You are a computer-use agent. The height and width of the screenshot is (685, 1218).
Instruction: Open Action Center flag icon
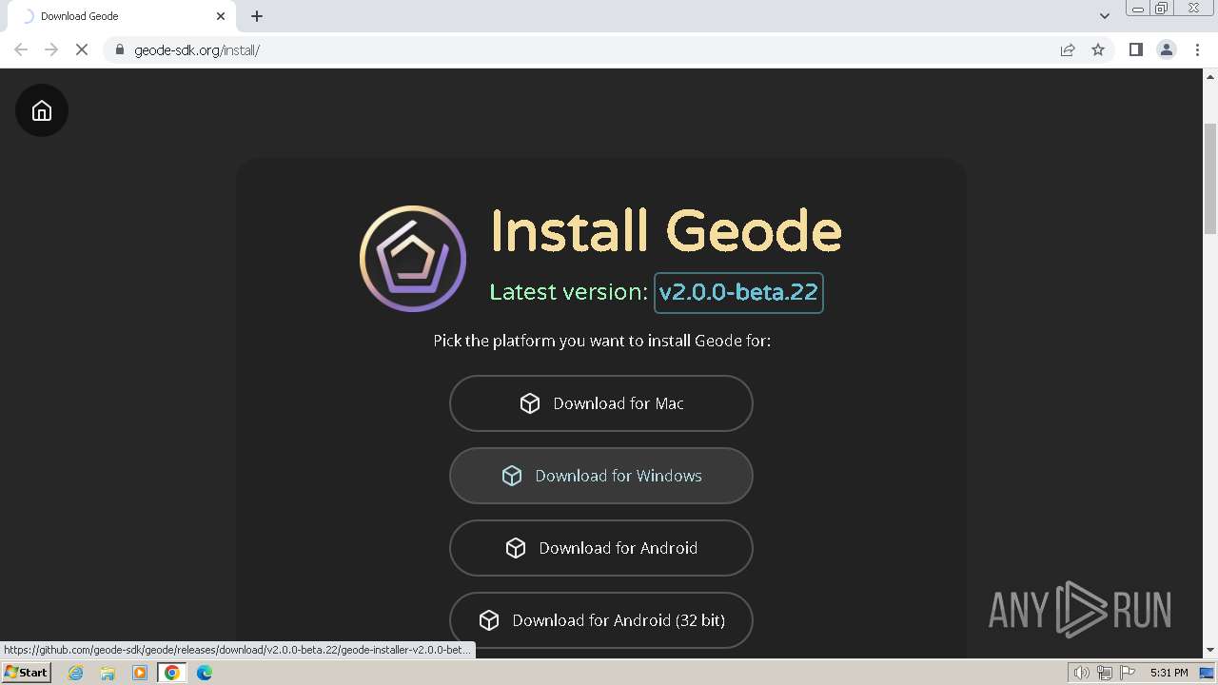click(1128, 673)
